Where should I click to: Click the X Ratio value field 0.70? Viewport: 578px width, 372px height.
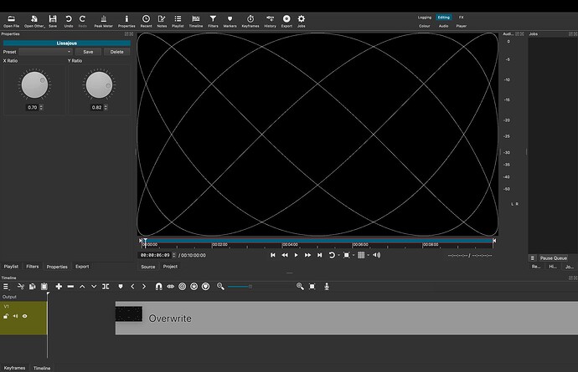(x=33, y=108)
